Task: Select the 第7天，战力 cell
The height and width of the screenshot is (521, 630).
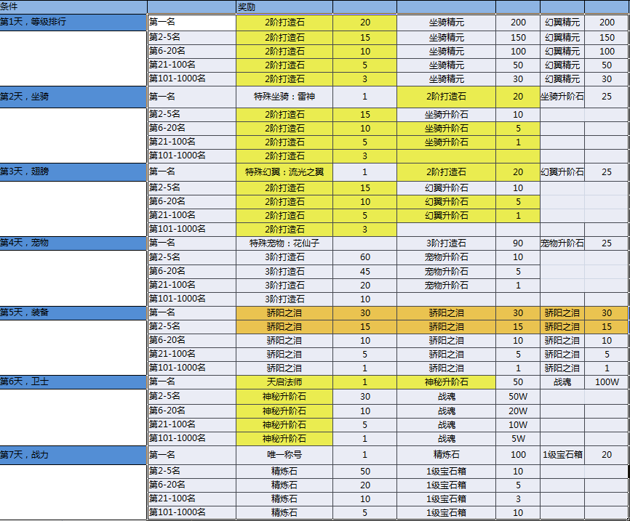Action: [73, 455]
